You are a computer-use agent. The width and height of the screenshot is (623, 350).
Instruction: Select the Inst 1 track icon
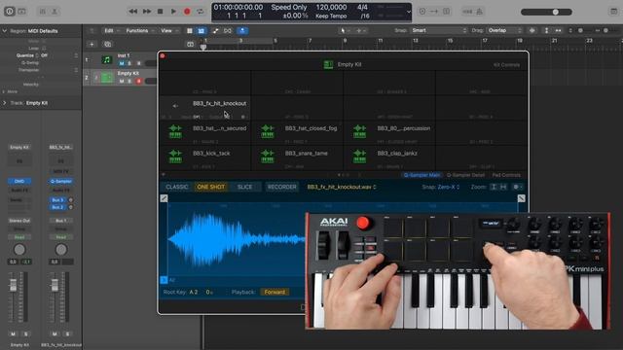[106, 60]
